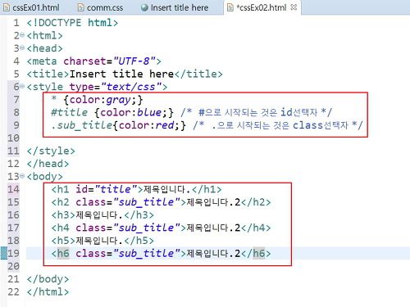410x307 pixels.
Task: Click the id선택자 comment on line 8
Action: point(256,112)
